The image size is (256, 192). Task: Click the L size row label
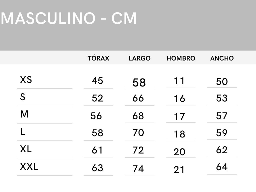click(22, 132)
